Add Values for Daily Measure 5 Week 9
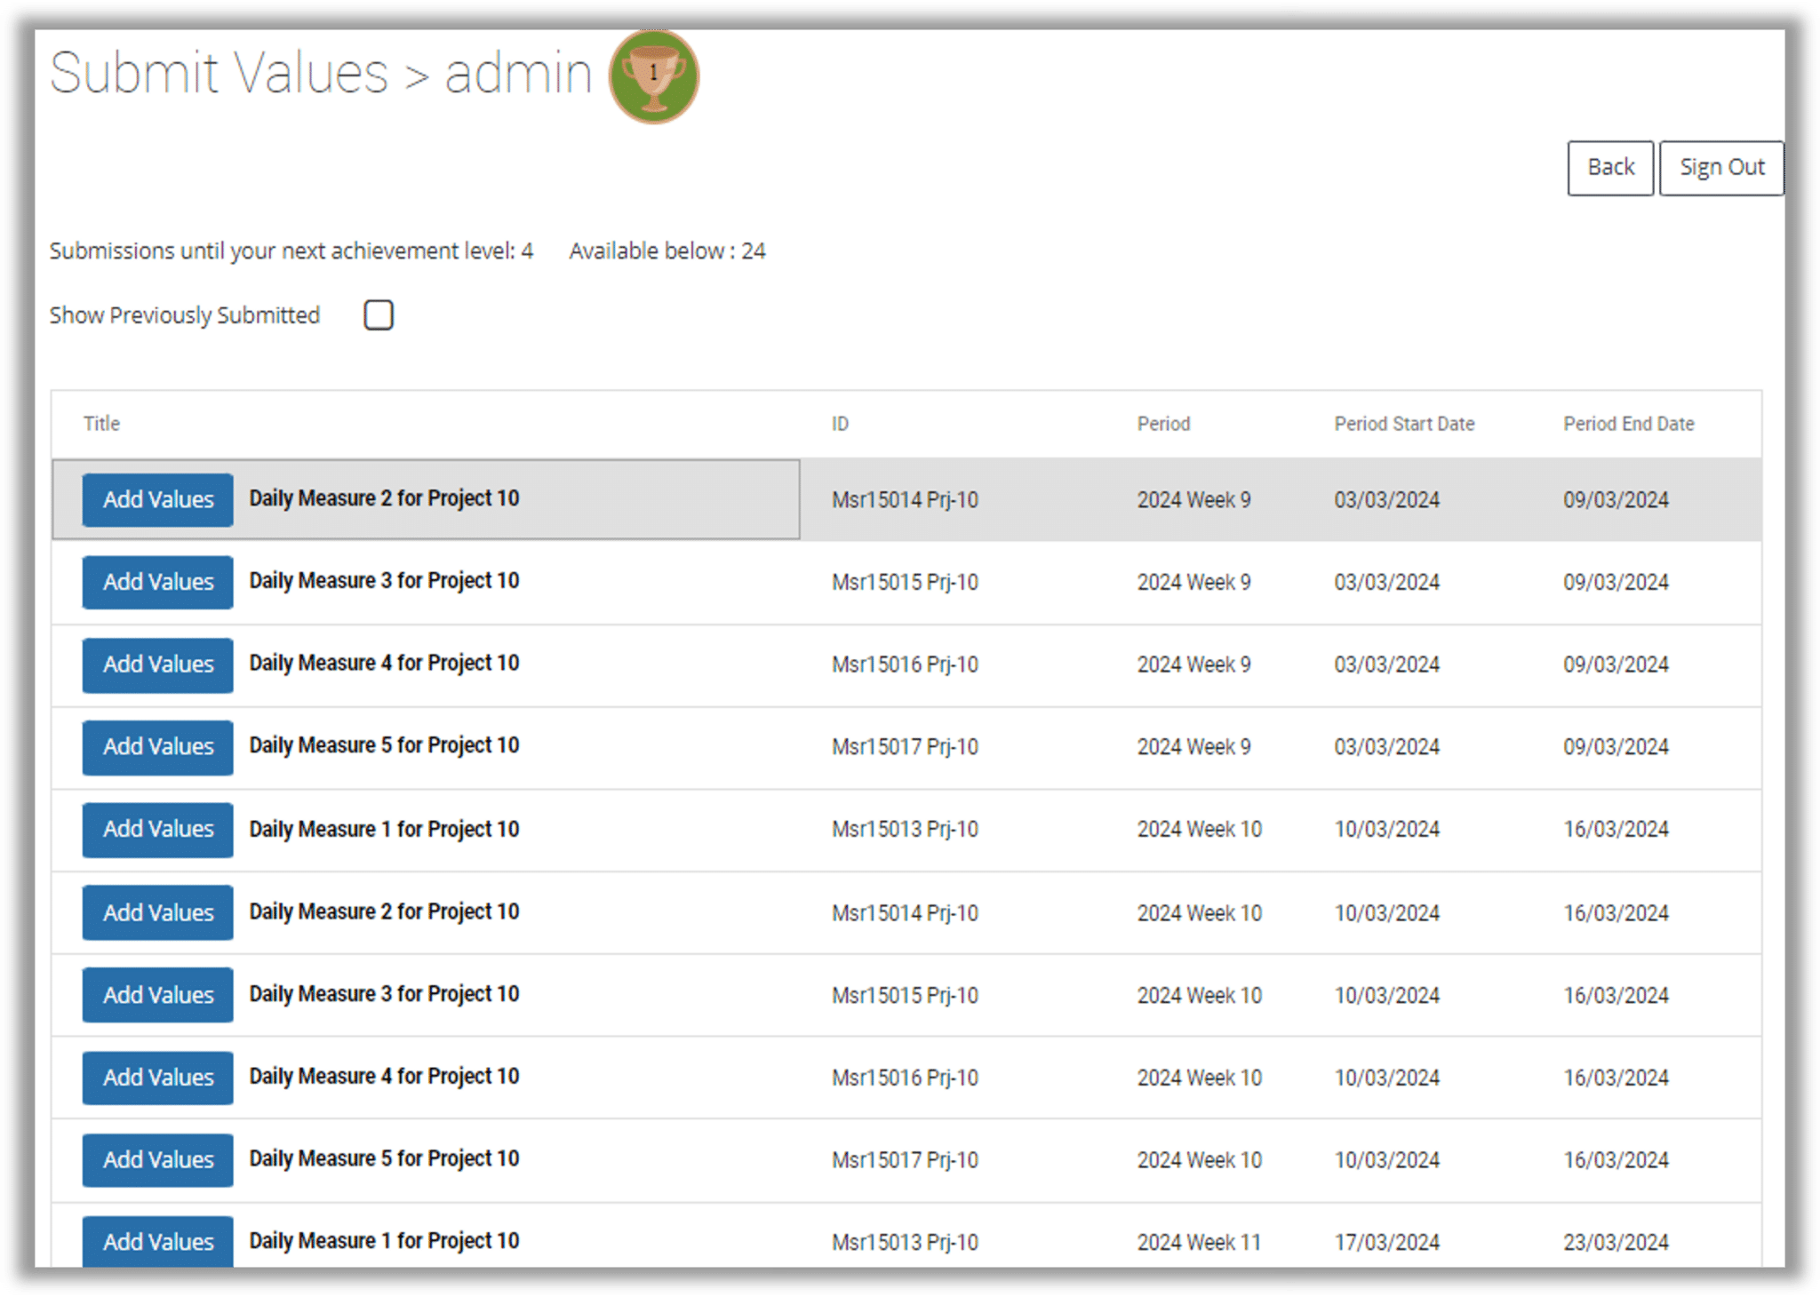 coord(158,747)
